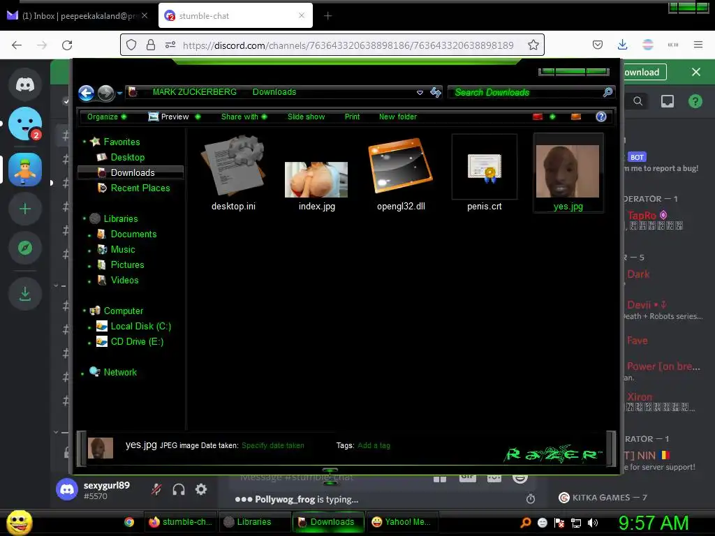The height and width of the screenshot is (536, 715).
Task: Open explorer Help question mark icon
Action: click(x=601, y=117)
